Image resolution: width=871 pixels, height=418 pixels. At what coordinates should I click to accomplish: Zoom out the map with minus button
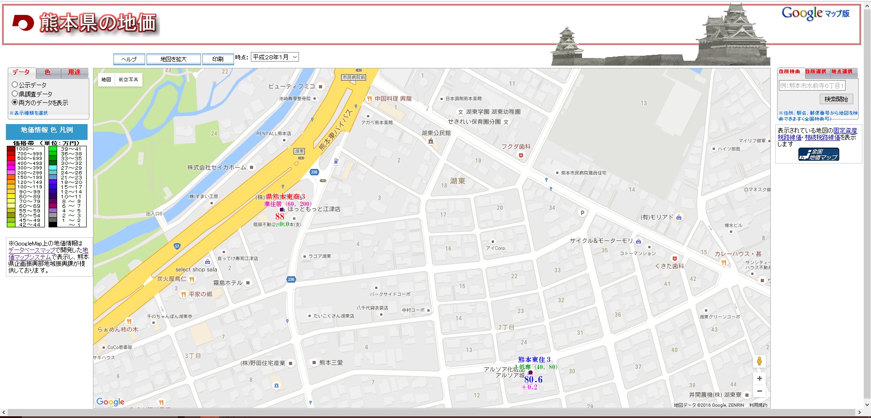(x=759, y=391)
